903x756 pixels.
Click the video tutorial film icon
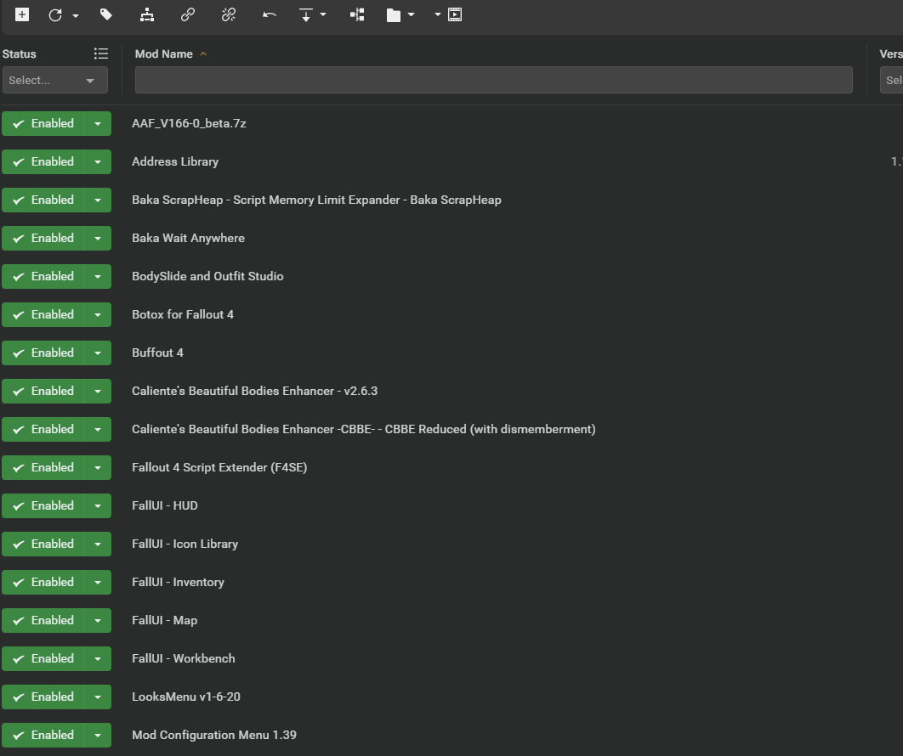455,15
